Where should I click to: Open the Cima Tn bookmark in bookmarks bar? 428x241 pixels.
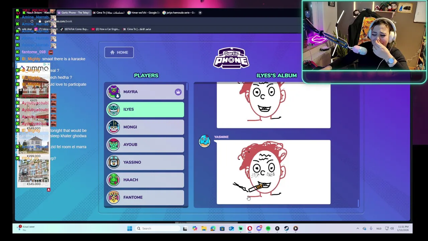click(x=137, y=29)
